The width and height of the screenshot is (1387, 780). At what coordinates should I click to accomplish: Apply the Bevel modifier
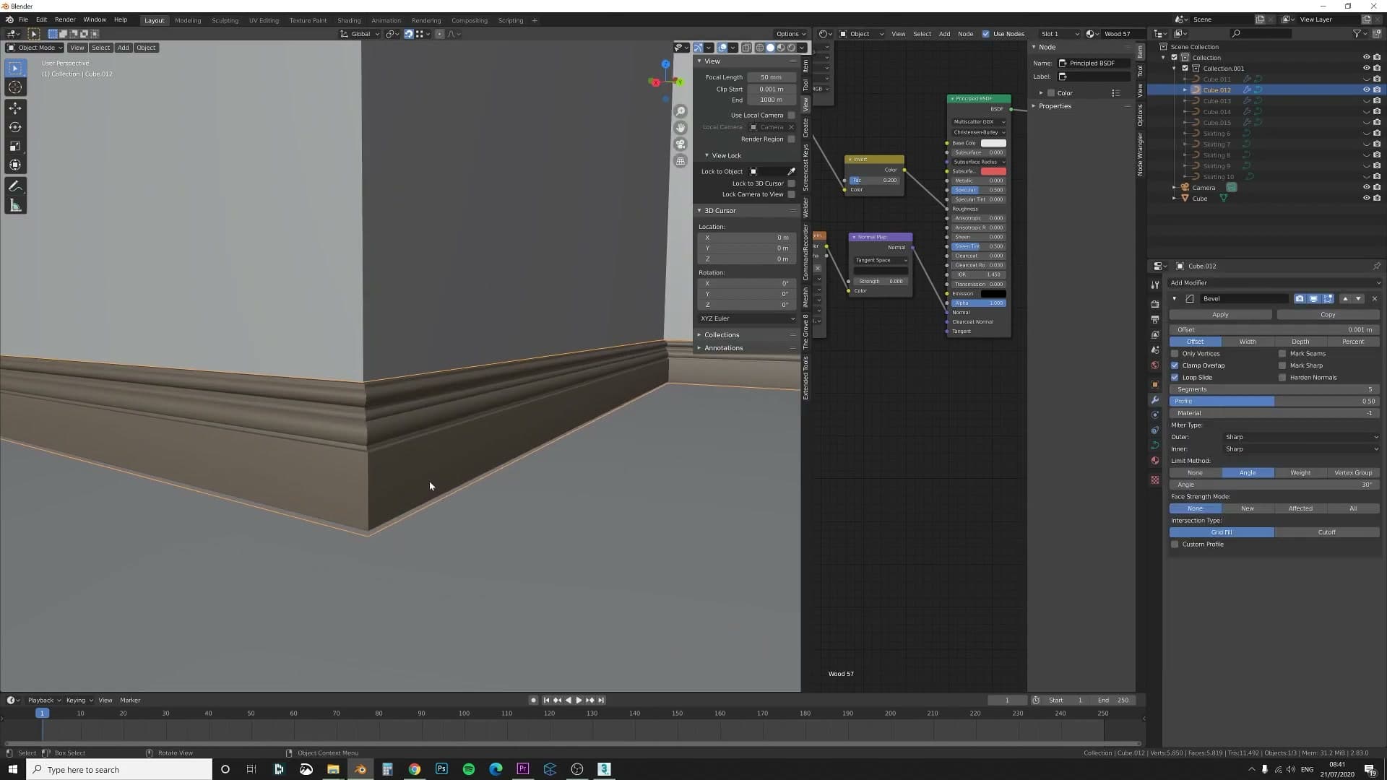pos(1220,315)
